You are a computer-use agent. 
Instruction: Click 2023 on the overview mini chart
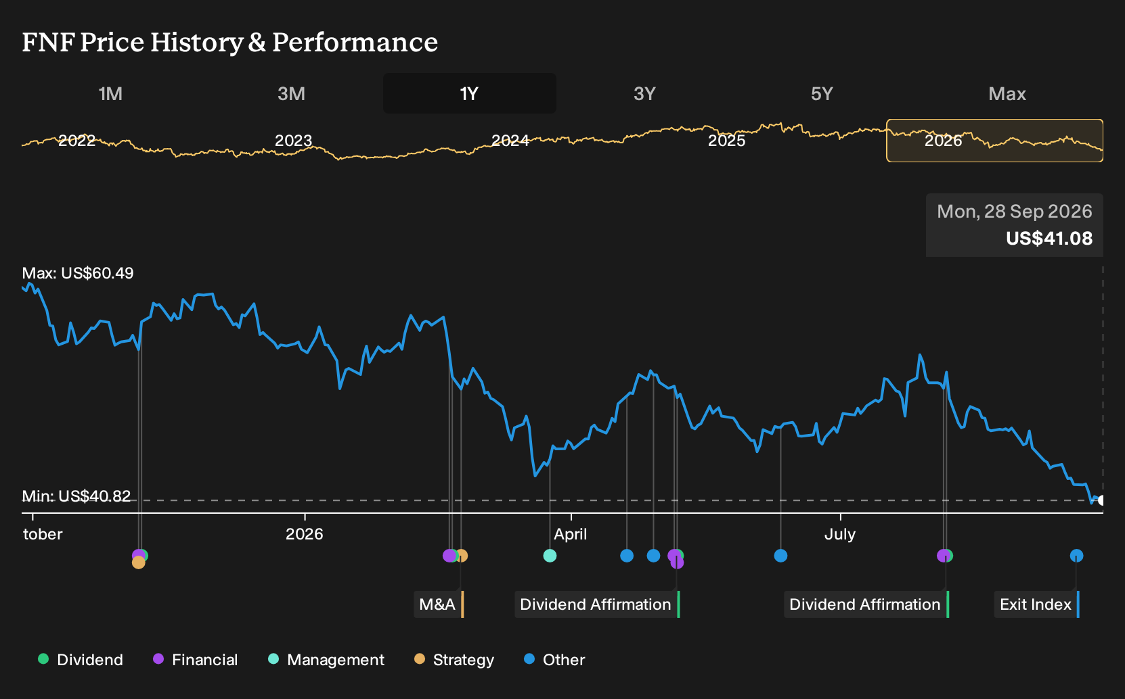point(293,141)
